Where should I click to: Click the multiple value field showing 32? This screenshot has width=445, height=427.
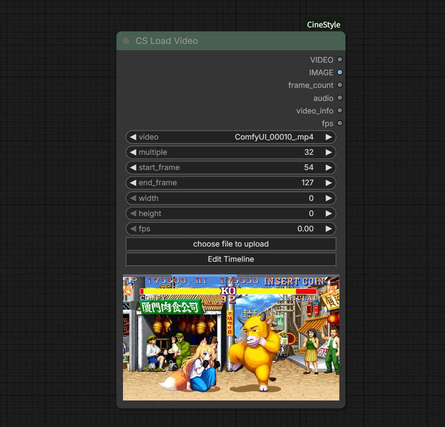[x=231, y=152]
